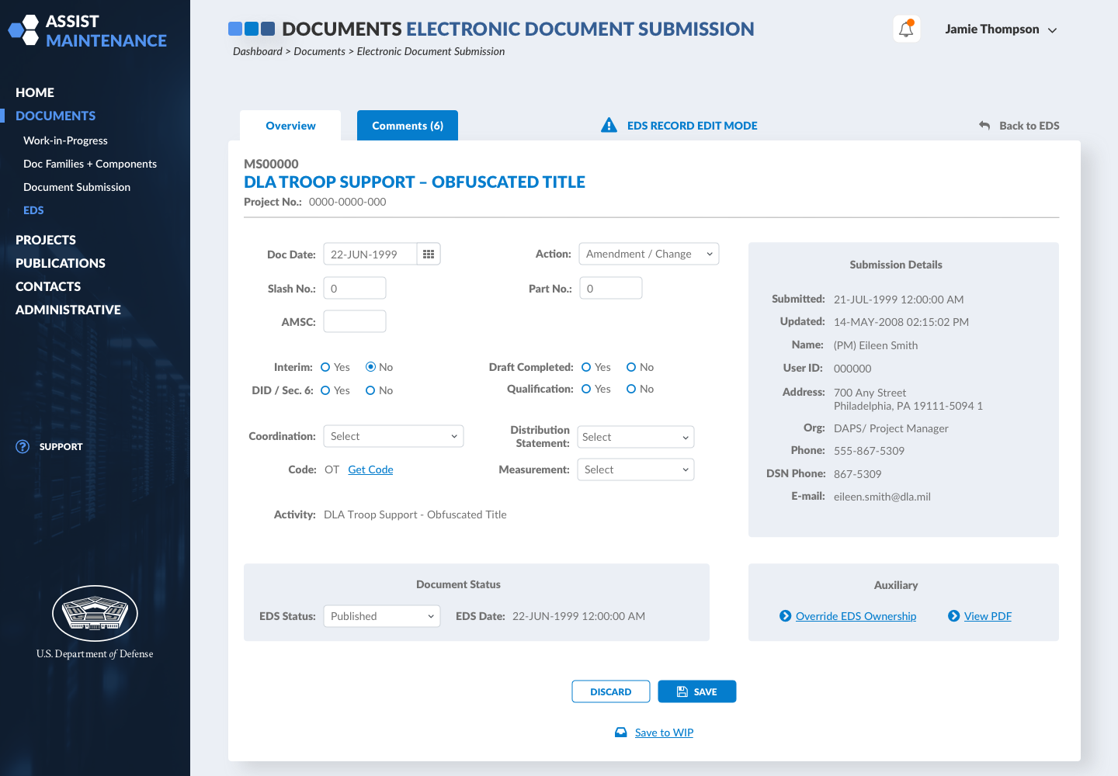Click Override EDS Ownership link

(856, 616)
